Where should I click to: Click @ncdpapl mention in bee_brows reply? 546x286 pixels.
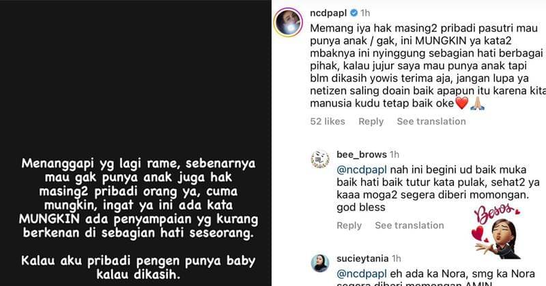362,170
